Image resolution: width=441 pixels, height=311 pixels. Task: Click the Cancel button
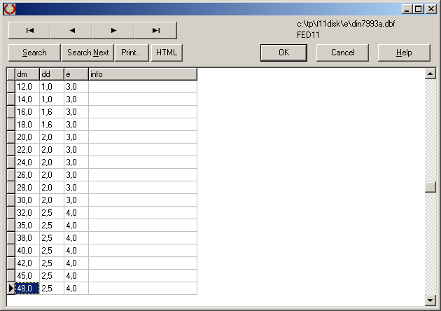click(342, 53)
